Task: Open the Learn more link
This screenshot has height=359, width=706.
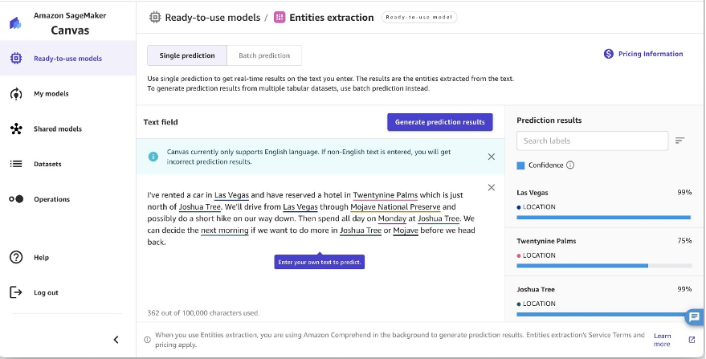Action: (x=663, y=340)
